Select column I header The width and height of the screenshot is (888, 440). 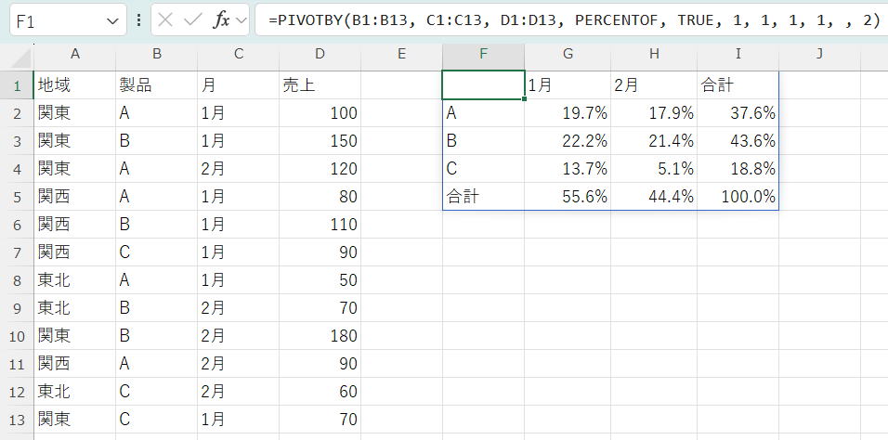(x=738, y=55)
